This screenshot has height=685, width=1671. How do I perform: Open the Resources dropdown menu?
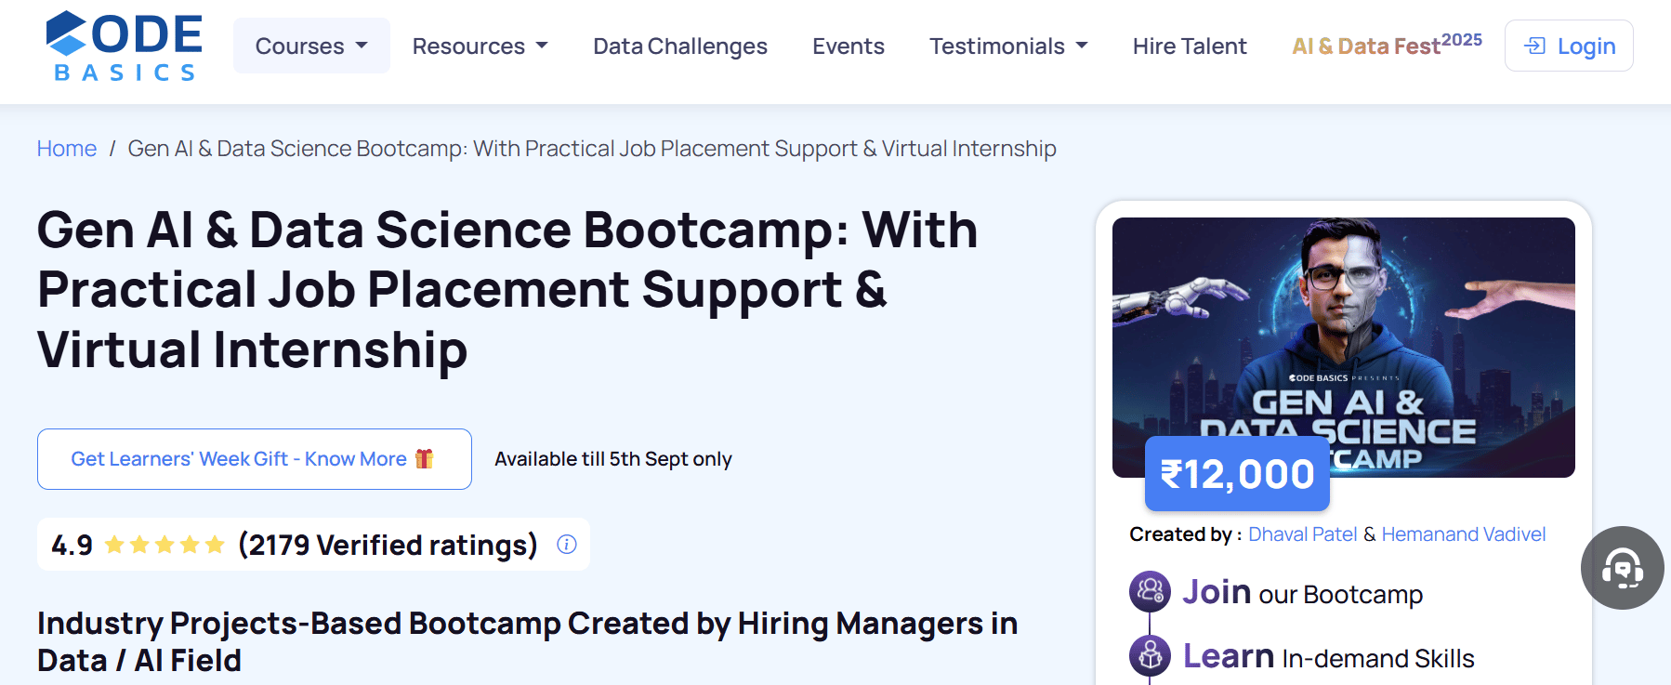pyautogui.click(x=480, y=46)
